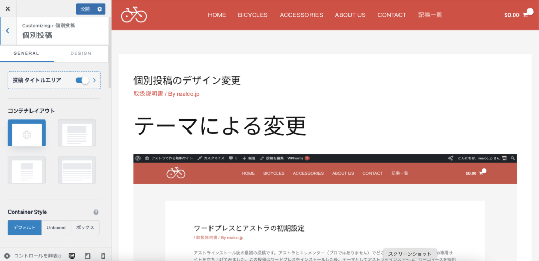Click sparkle icon in embedded admin bar

(x=451, y=158)
